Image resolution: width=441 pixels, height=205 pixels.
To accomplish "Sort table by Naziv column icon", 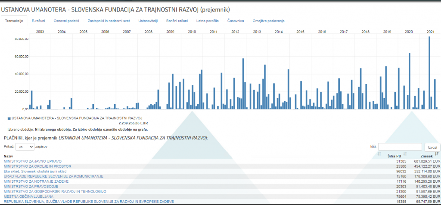I will [x=379, y=154].
